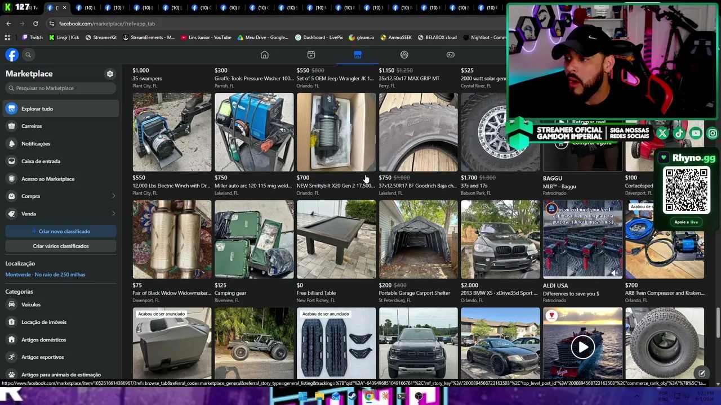This screenshot has height=405, width=721.
Task: Click the Caixa de entrada inbox icon
Action: pyautogui.click(x=11, y=161)
